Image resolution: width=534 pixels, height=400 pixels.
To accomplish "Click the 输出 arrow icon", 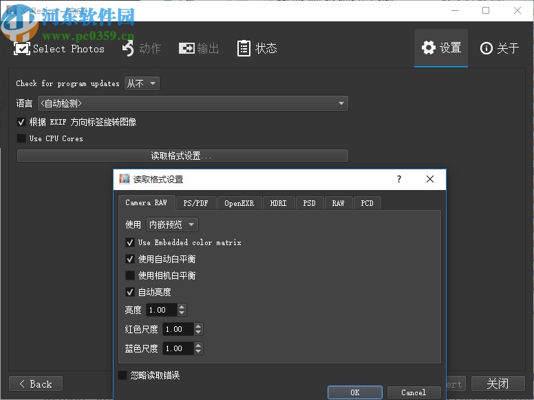I will click(186, 48).
